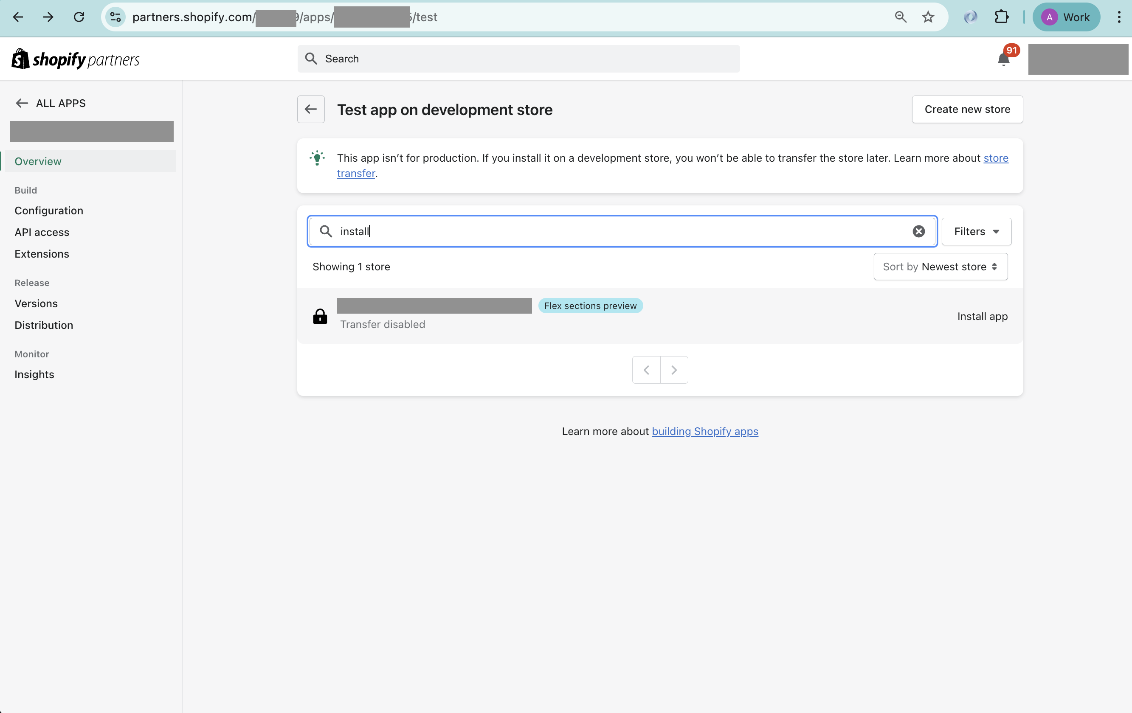Go back with the browser back arrow
Viewport: 1132px width, 713px height.
(18, 17)
